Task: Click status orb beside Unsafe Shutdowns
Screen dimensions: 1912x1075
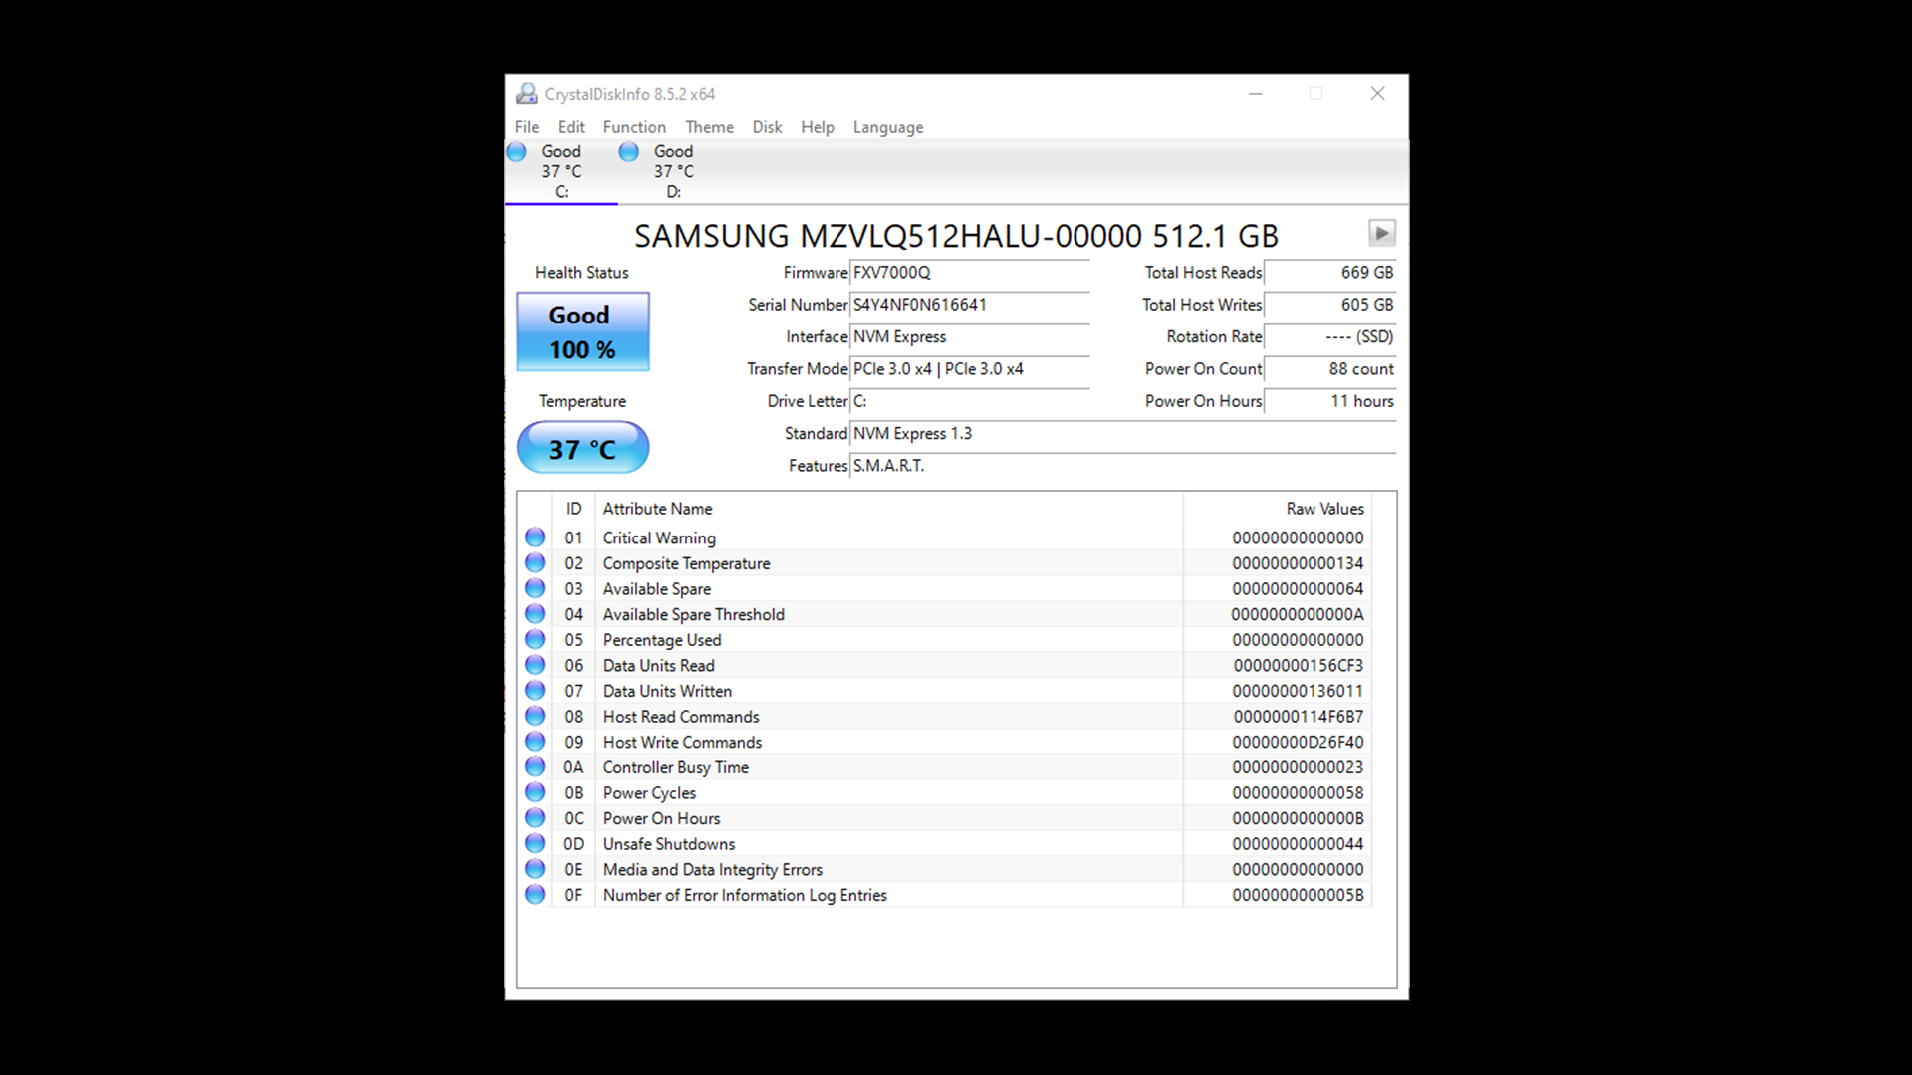Action: pyautogui.click(x=535, y=844)
